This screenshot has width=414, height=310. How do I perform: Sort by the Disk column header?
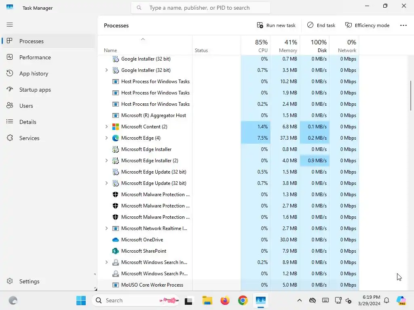pyautogui.click(x=315, y=45)
